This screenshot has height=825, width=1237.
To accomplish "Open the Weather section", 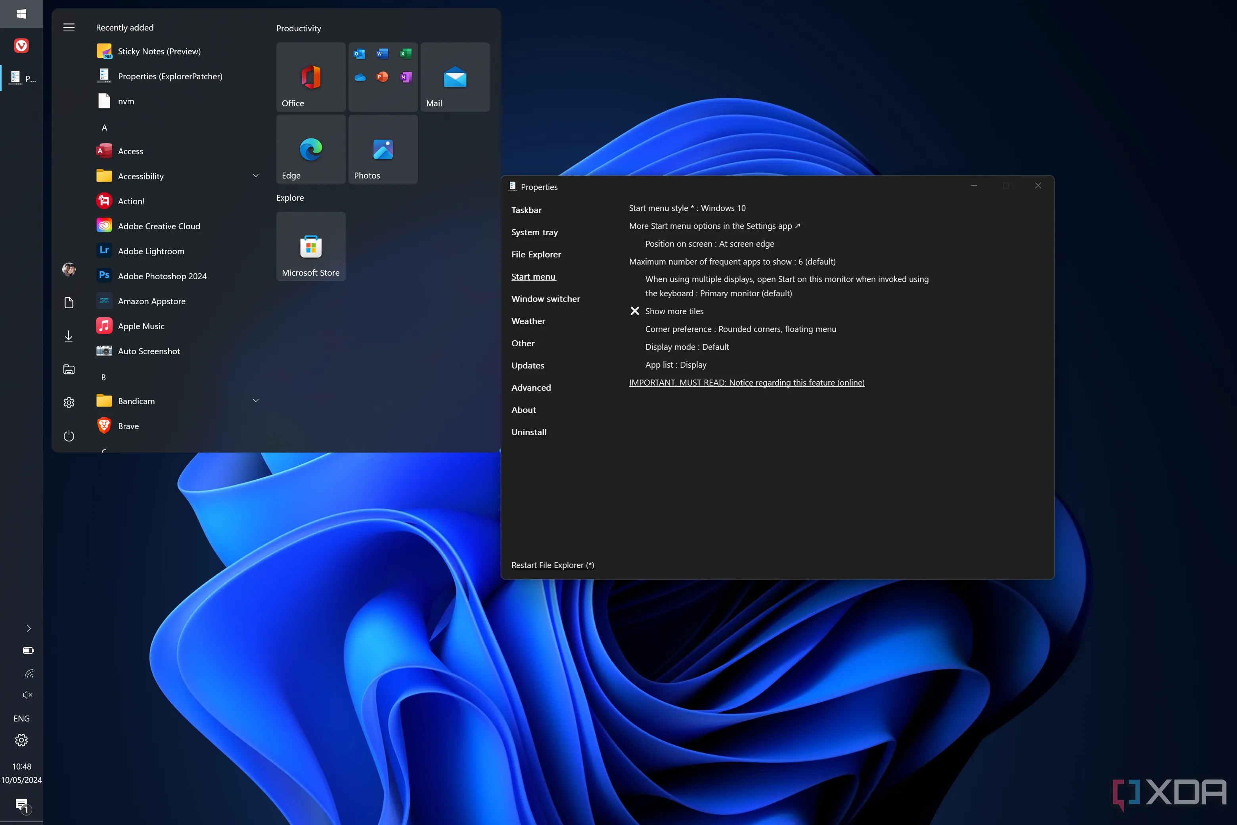I will pos(528,321).
